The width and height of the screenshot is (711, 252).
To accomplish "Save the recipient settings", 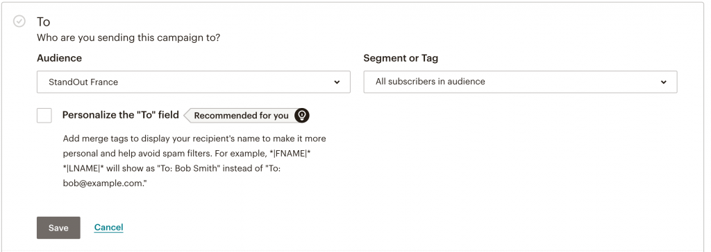I will 58,228.
